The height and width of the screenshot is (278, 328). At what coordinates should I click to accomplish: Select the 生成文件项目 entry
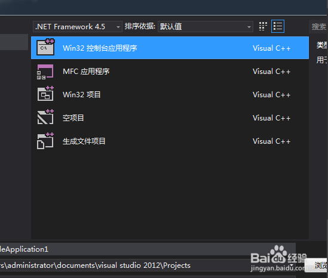170,141
